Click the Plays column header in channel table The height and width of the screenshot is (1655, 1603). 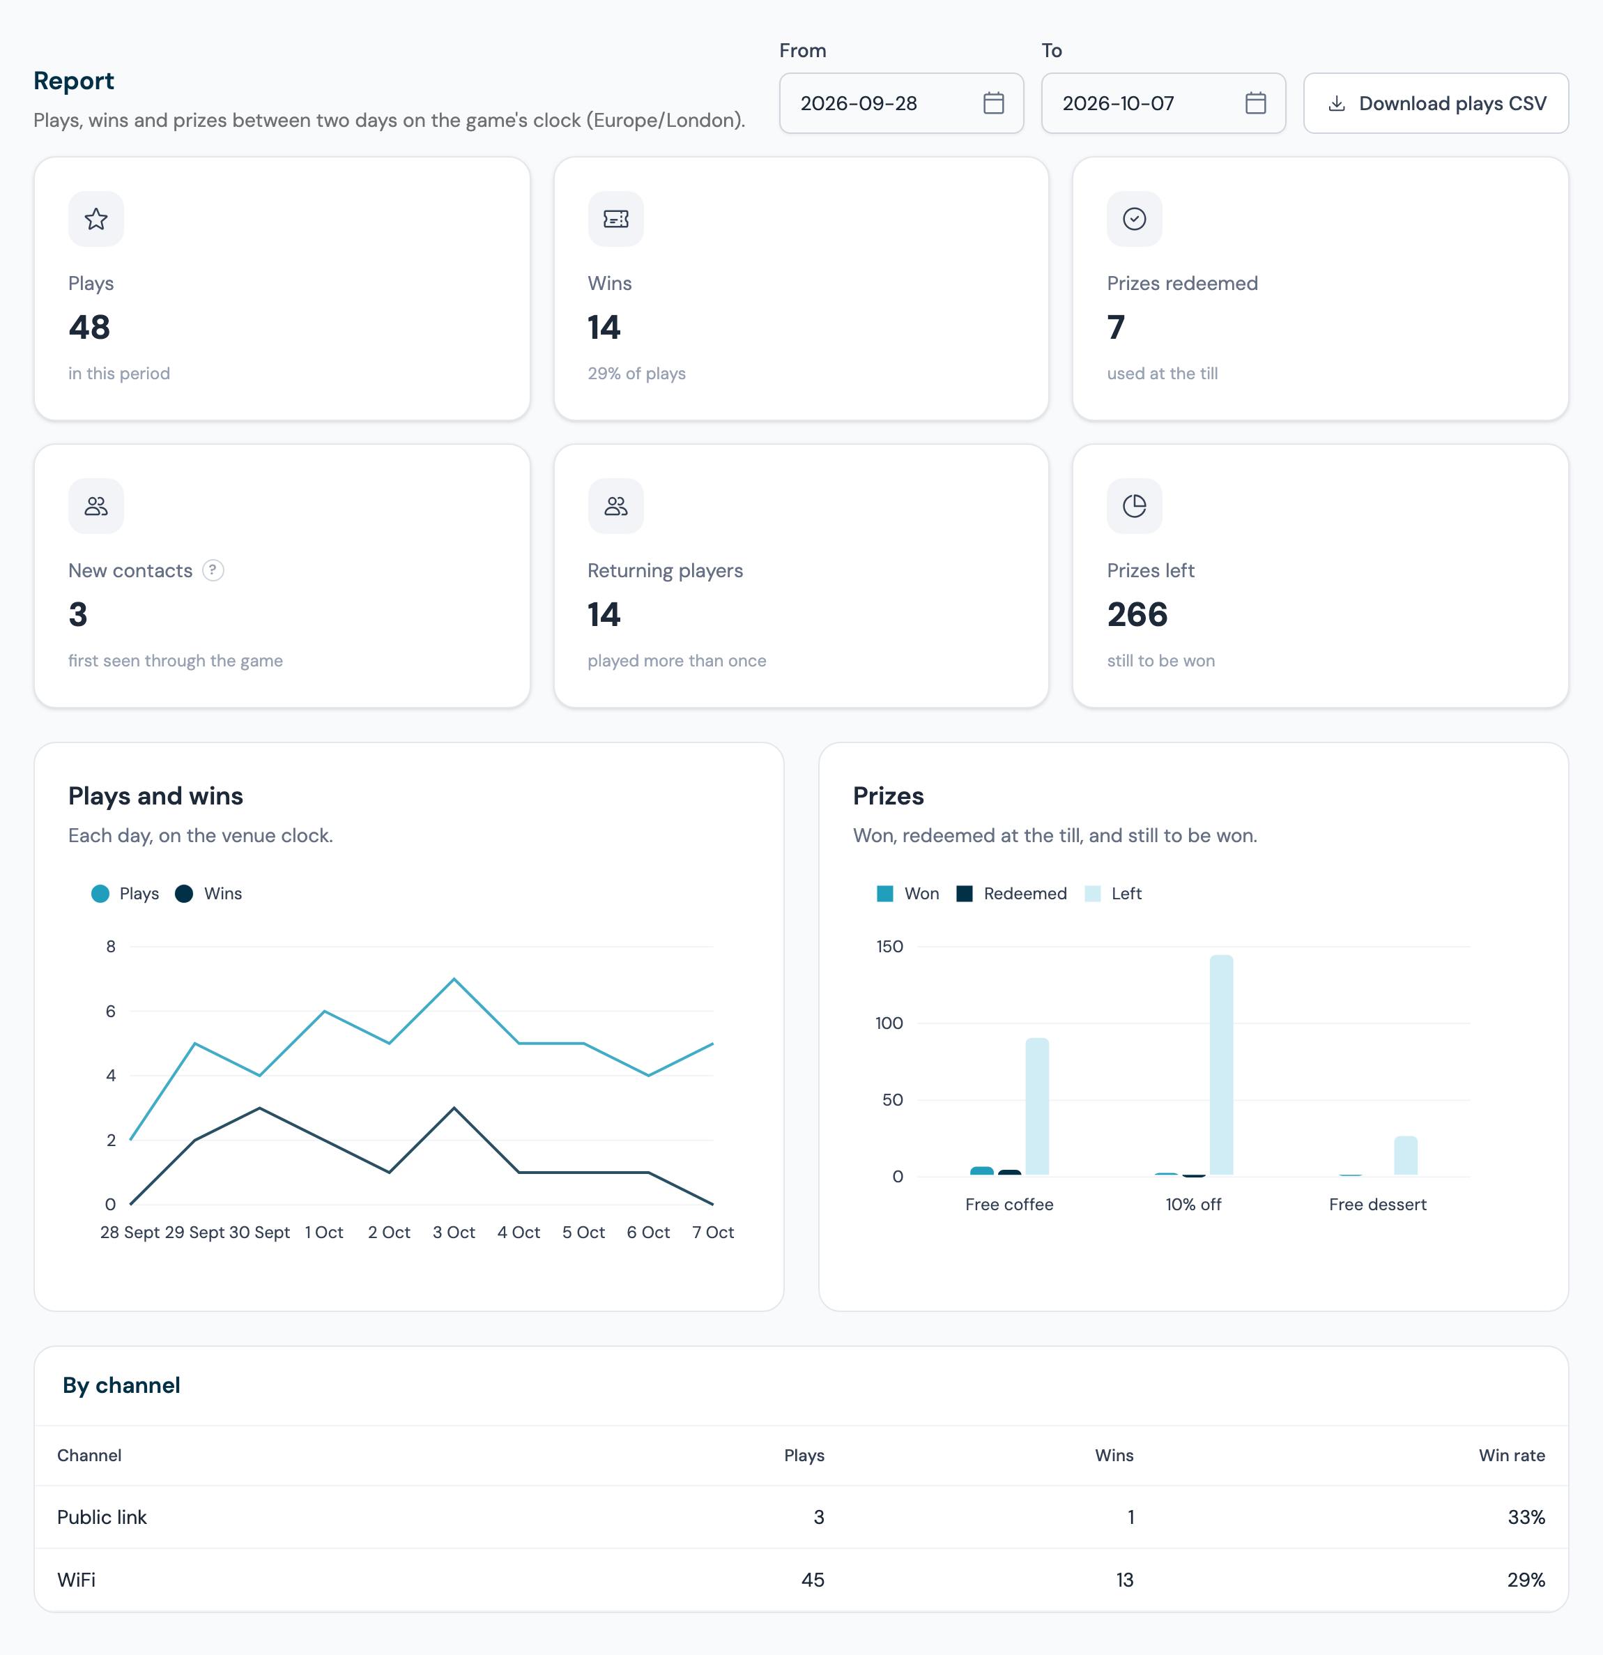(804, 1456)
